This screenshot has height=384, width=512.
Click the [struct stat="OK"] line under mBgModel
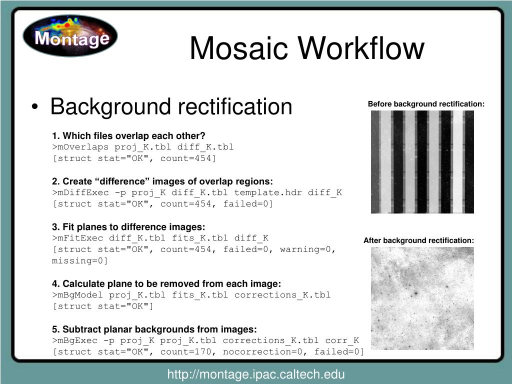(103, 306)
